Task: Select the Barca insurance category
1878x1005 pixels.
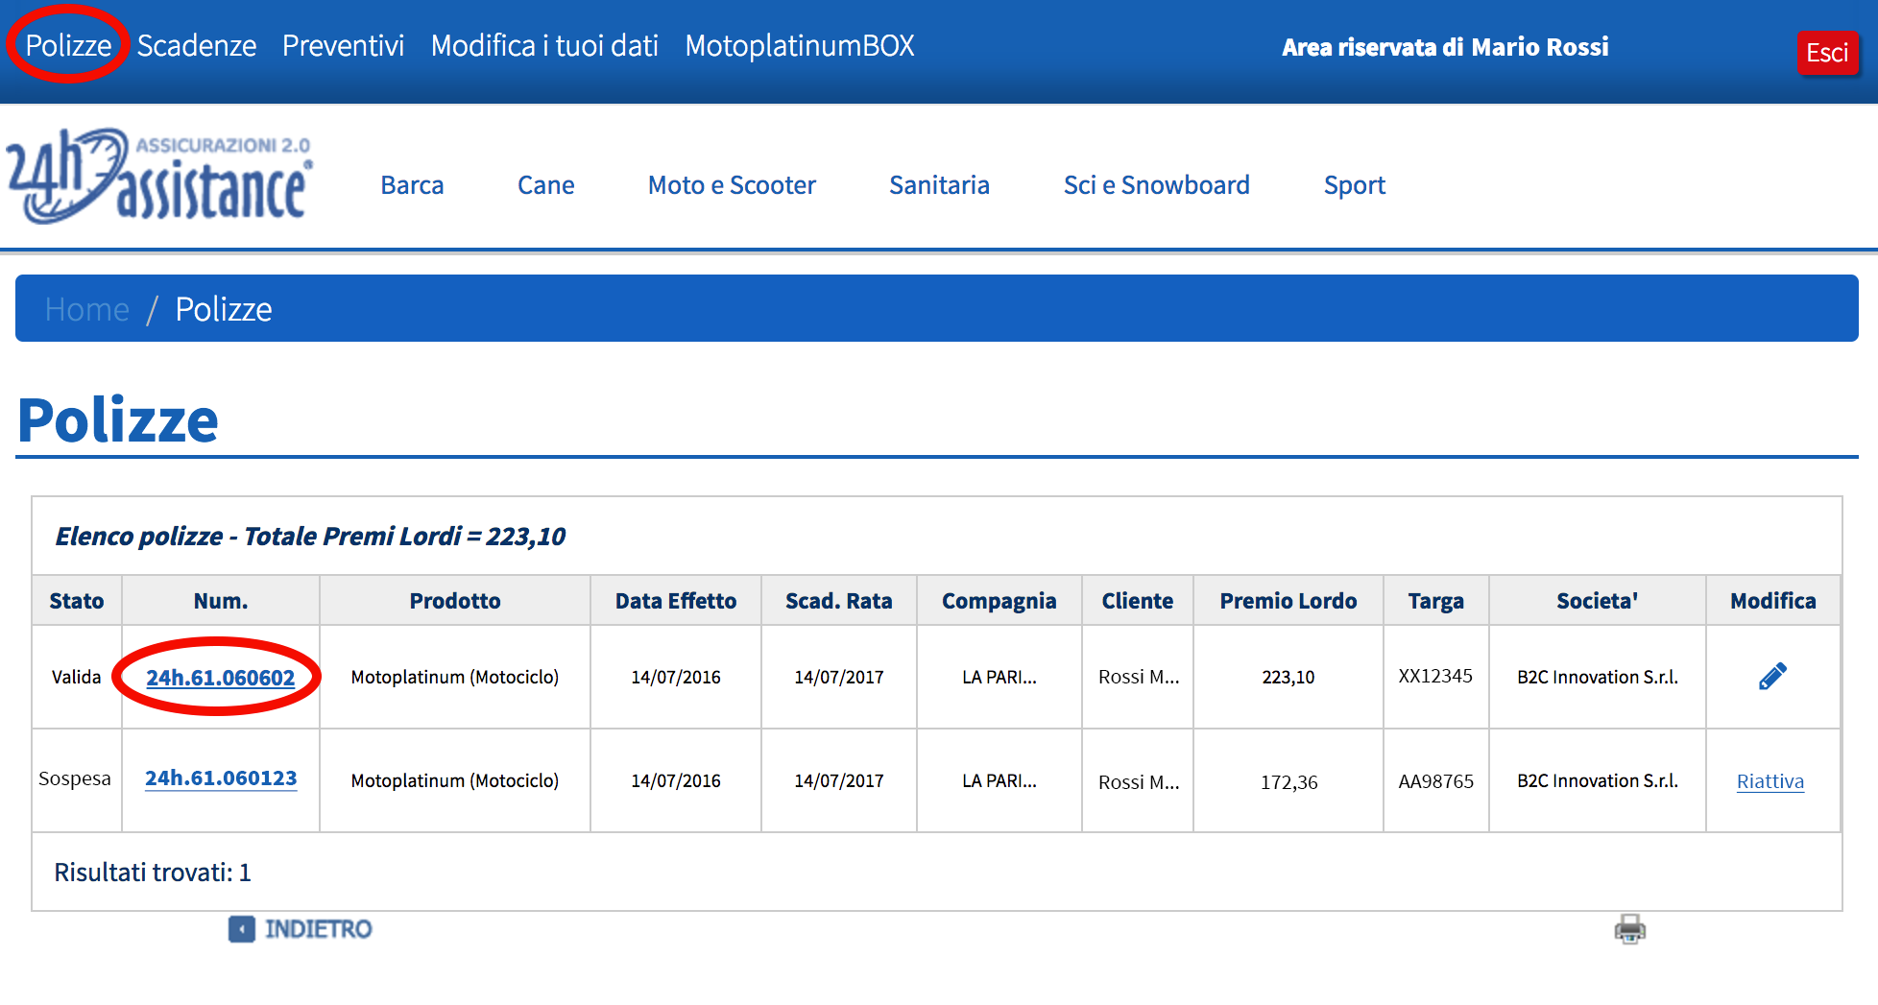Action: [x=412, y=185]
